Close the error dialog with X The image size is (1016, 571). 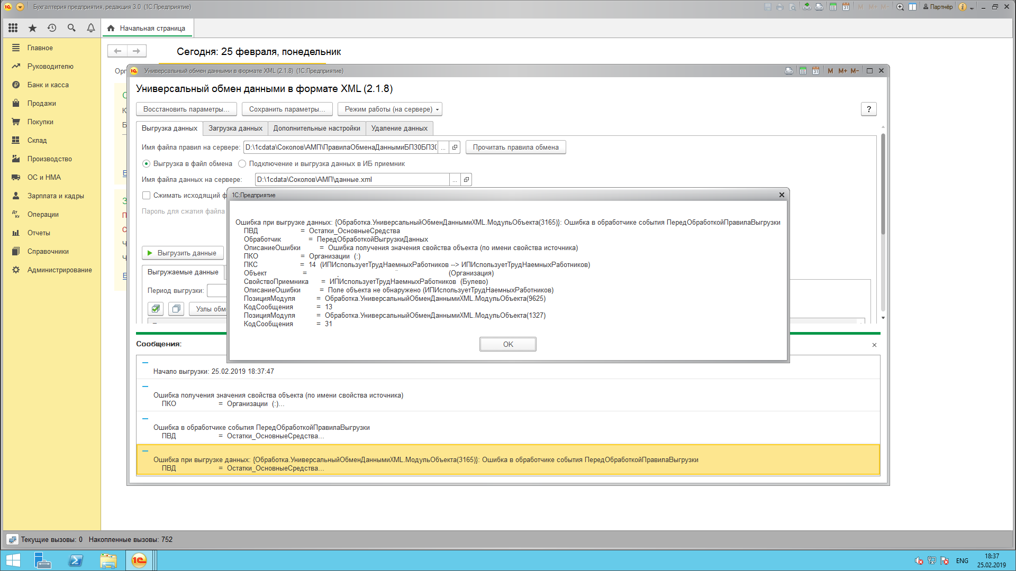[782, 195]
